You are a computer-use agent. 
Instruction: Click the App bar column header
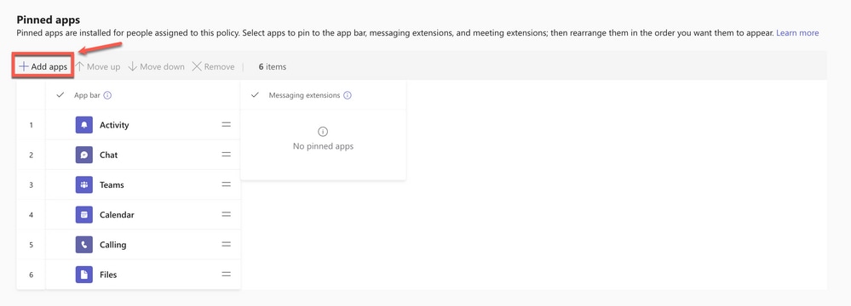(x=87, y=95)
